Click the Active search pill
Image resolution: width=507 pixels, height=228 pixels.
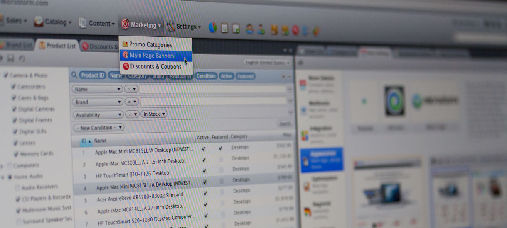pyautogui.click(x=226, y=76)
